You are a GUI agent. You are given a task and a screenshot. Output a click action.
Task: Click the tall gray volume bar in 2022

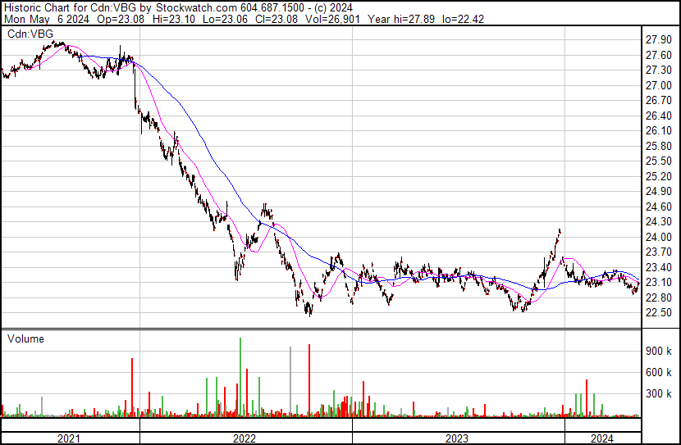pos(290,382)
